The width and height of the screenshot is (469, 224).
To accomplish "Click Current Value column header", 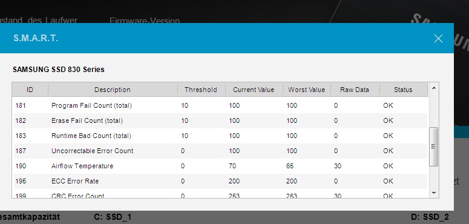I will point(254,90).
